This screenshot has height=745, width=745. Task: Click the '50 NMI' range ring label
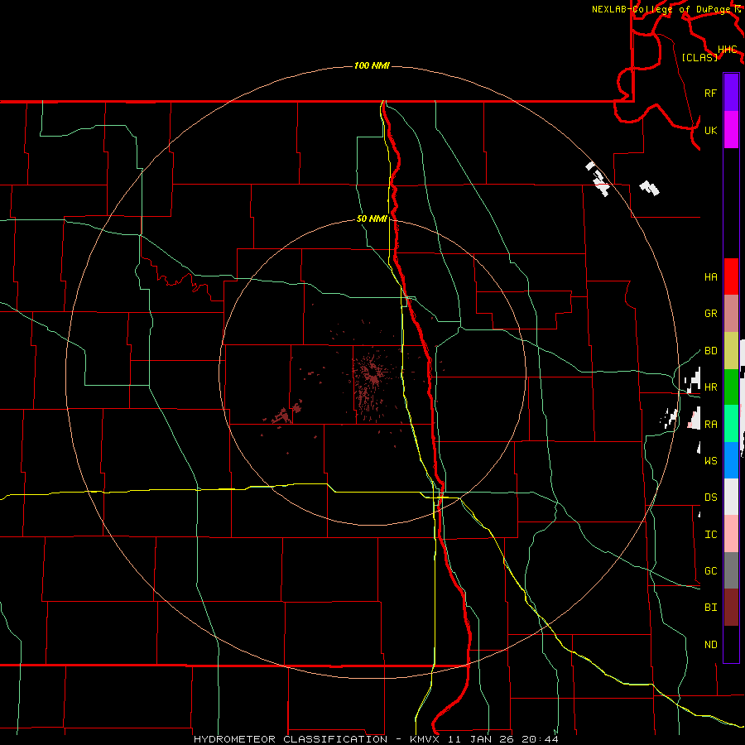pyautogui.click(x=372, y=219)
